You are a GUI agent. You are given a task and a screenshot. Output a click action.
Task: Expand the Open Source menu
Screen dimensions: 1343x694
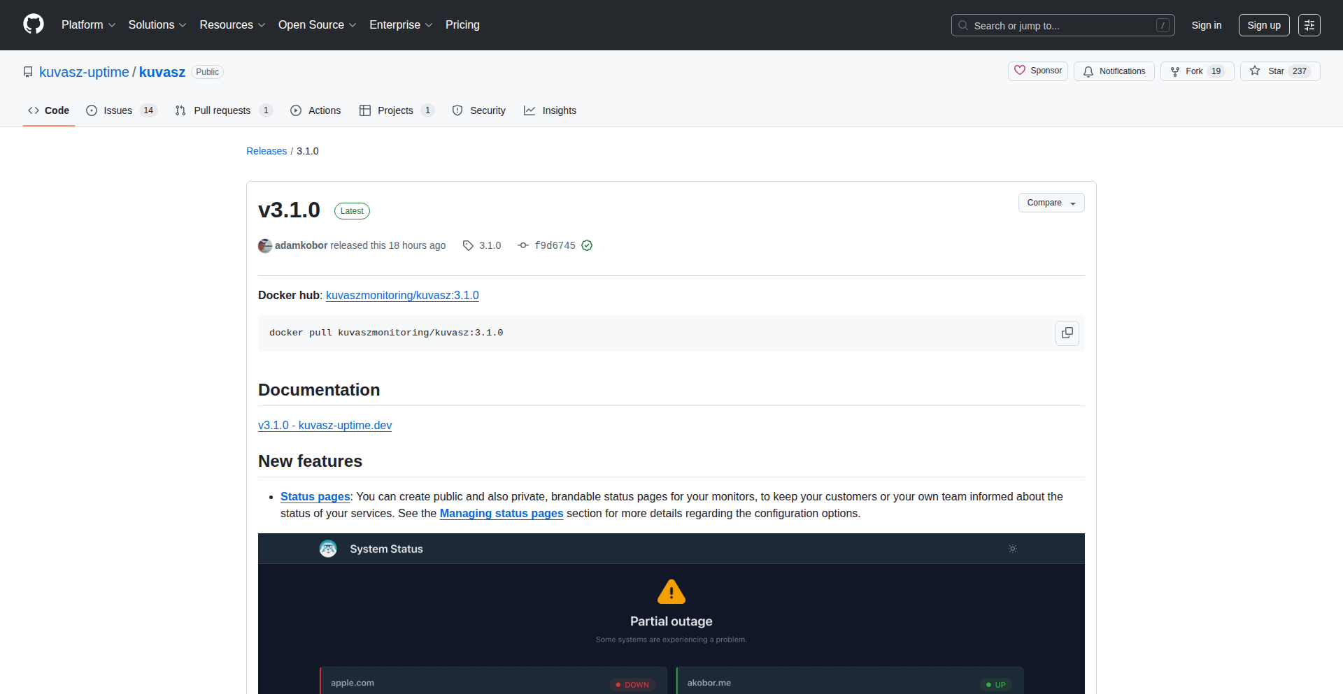pos(317,25)
